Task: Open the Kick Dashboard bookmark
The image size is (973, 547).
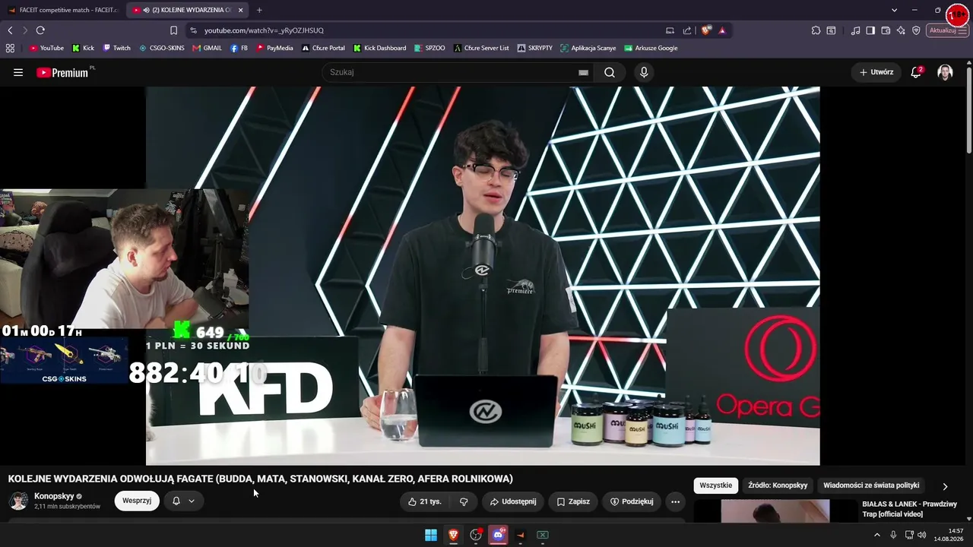Action: pos(379,48)
